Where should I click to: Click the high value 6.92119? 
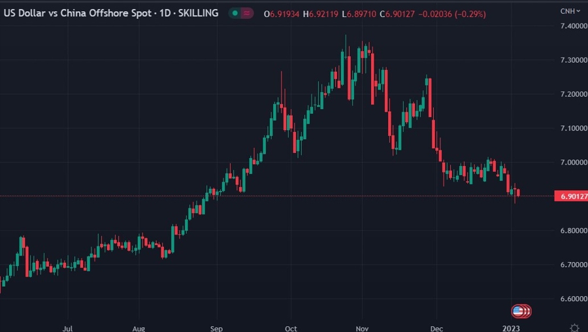tap(323, 14)
